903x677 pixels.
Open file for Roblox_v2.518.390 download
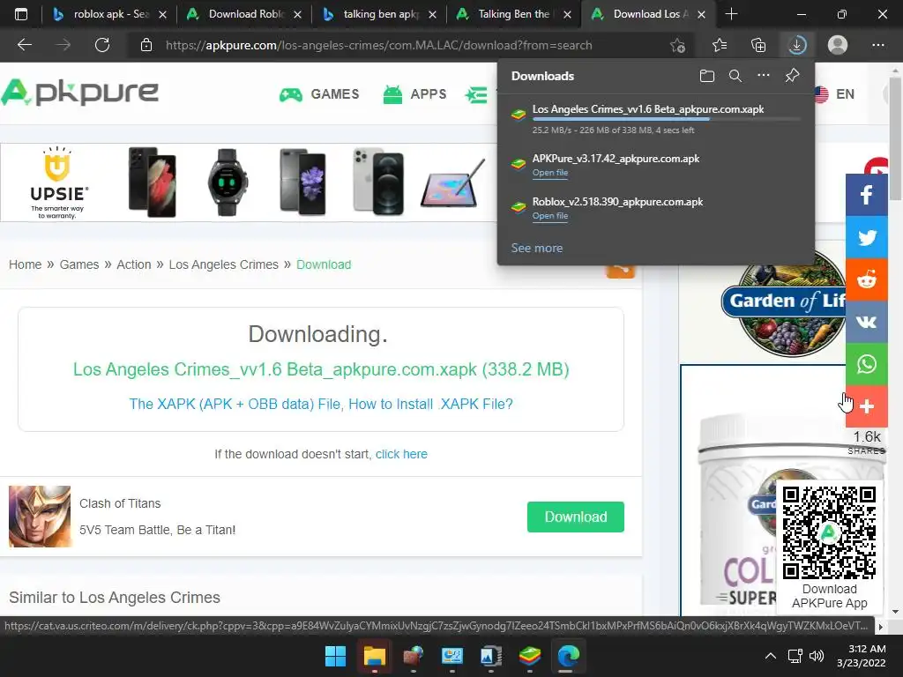point(550,216)
